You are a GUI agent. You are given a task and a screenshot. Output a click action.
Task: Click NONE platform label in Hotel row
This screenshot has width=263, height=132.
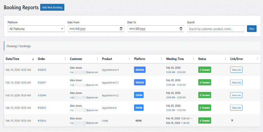[139, 120]
